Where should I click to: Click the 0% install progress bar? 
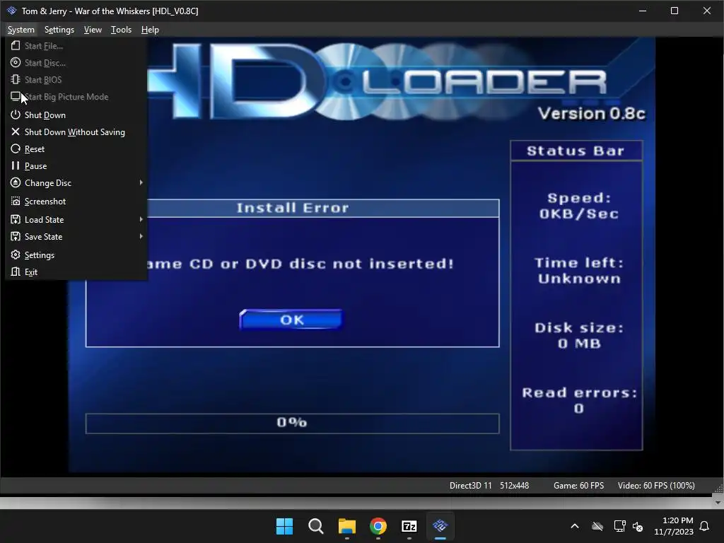click(292, 423)
